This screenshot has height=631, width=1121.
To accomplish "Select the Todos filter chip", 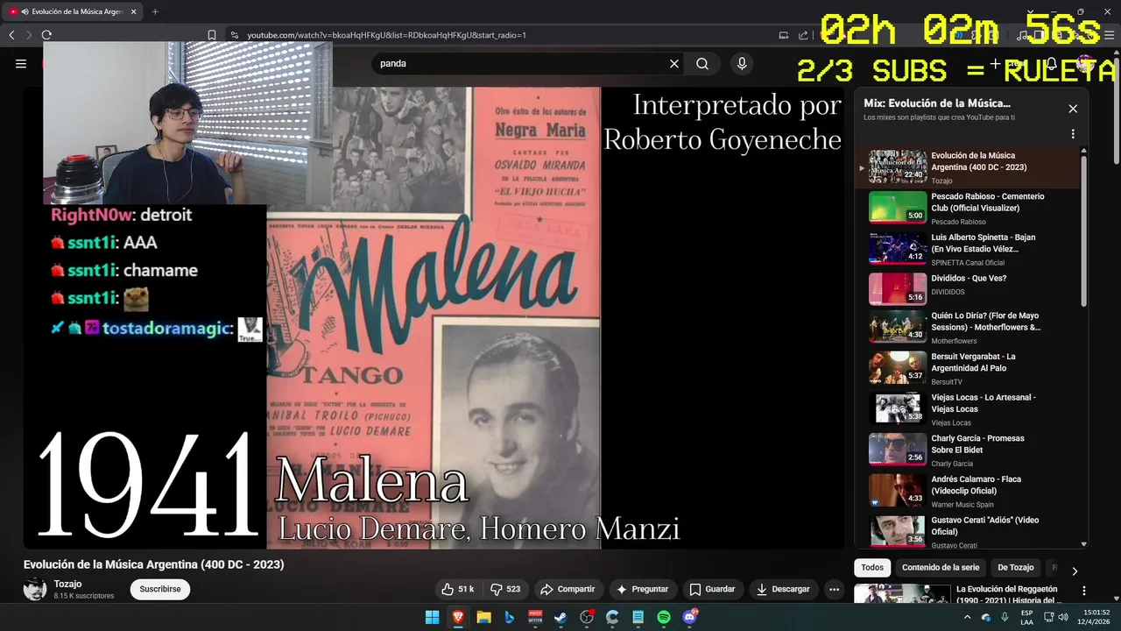I will point(872,567).
